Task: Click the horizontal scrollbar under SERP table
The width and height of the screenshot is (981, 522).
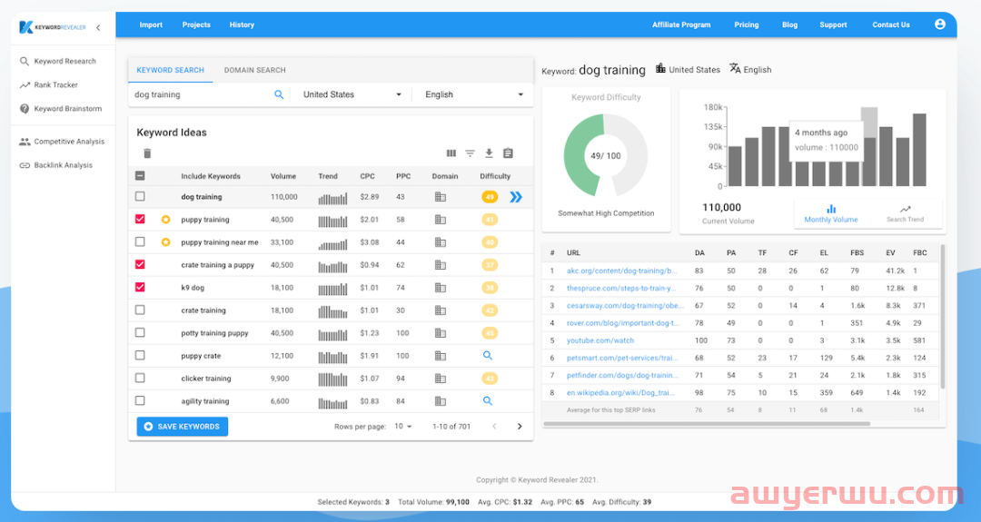Action: click(x=707, y=424)
